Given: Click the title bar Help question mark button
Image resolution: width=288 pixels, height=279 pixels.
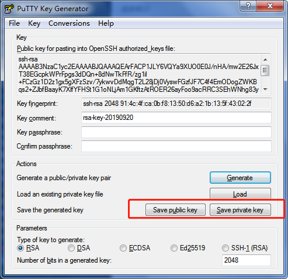Looking at the screenshot, I should 248,6.
